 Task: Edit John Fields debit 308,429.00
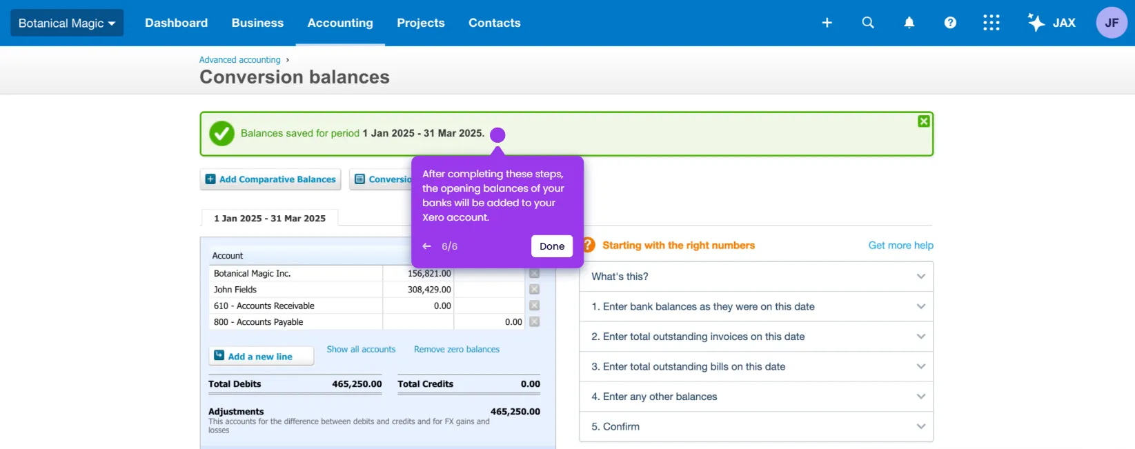tap(418, 290)
